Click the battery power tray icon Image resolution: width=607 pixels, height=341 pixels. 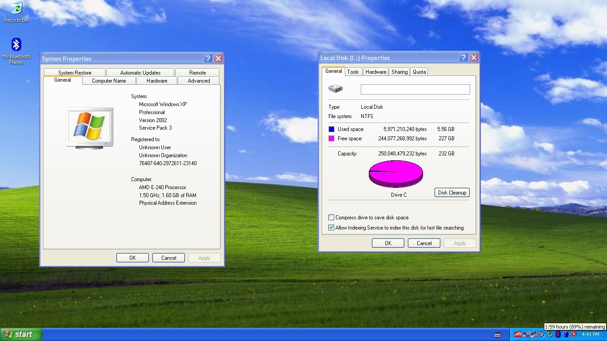(566, 334)
